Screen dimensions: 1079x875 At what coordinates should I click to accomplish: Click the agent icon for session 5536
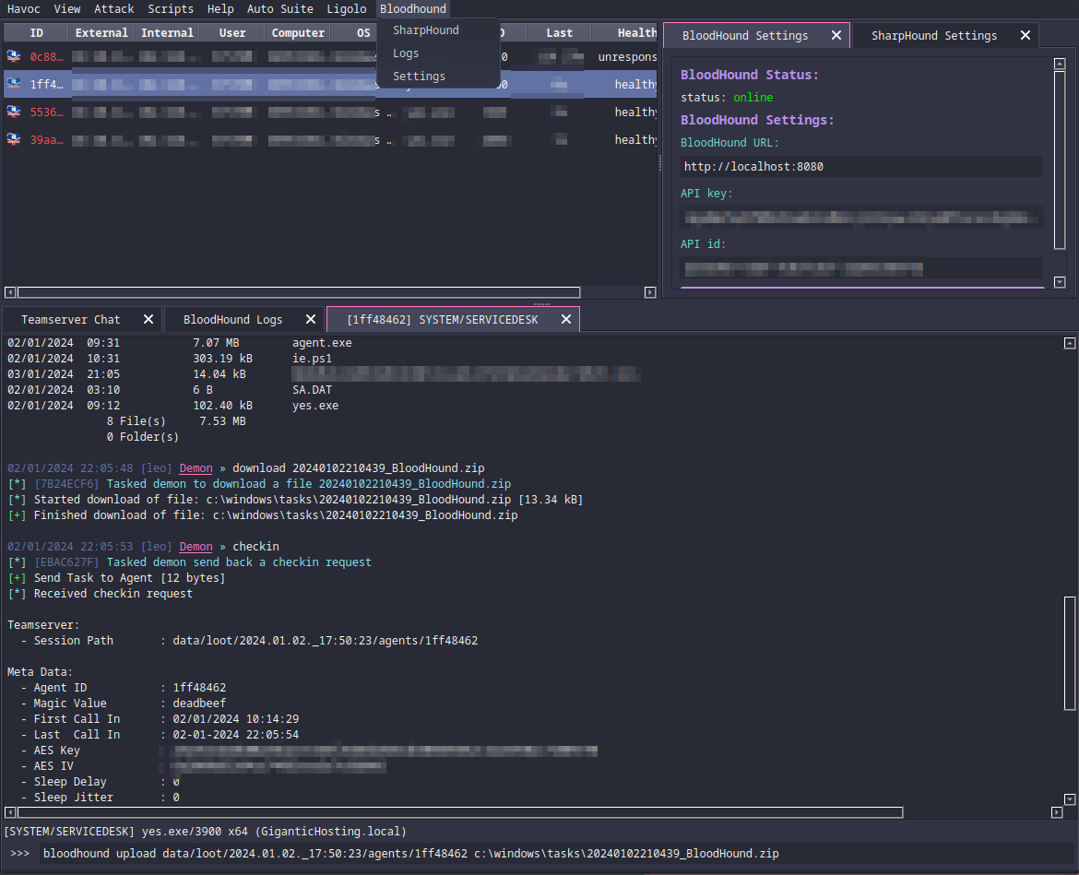[x=14, y=112]
